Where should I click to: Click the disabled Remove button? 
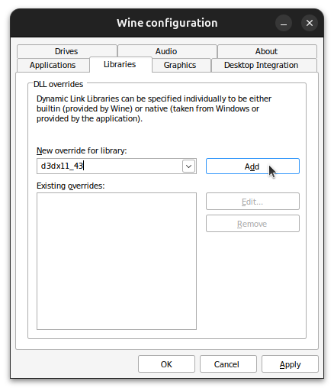(x=252, y=224)
